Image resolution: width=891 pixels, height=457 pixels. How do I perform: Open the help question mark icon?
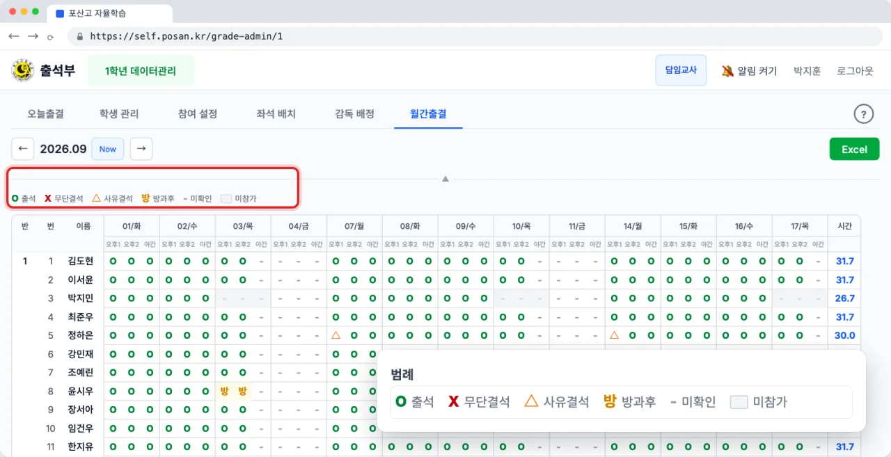coord(863,114)
